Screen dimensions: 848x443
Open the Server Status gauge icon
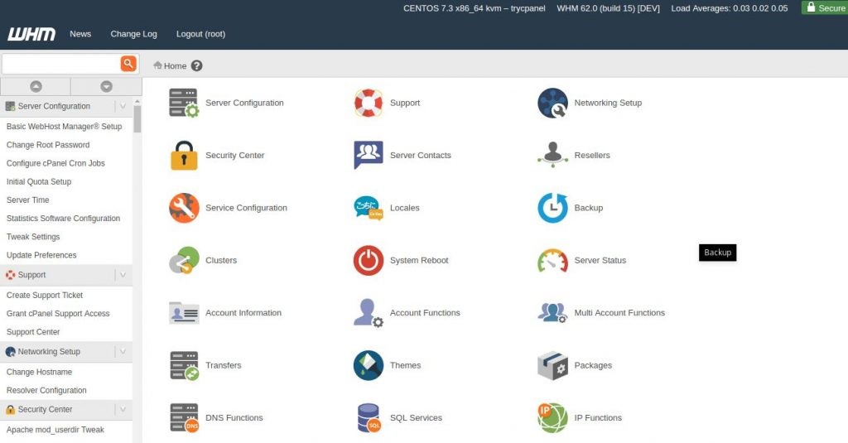coord(552,260)
